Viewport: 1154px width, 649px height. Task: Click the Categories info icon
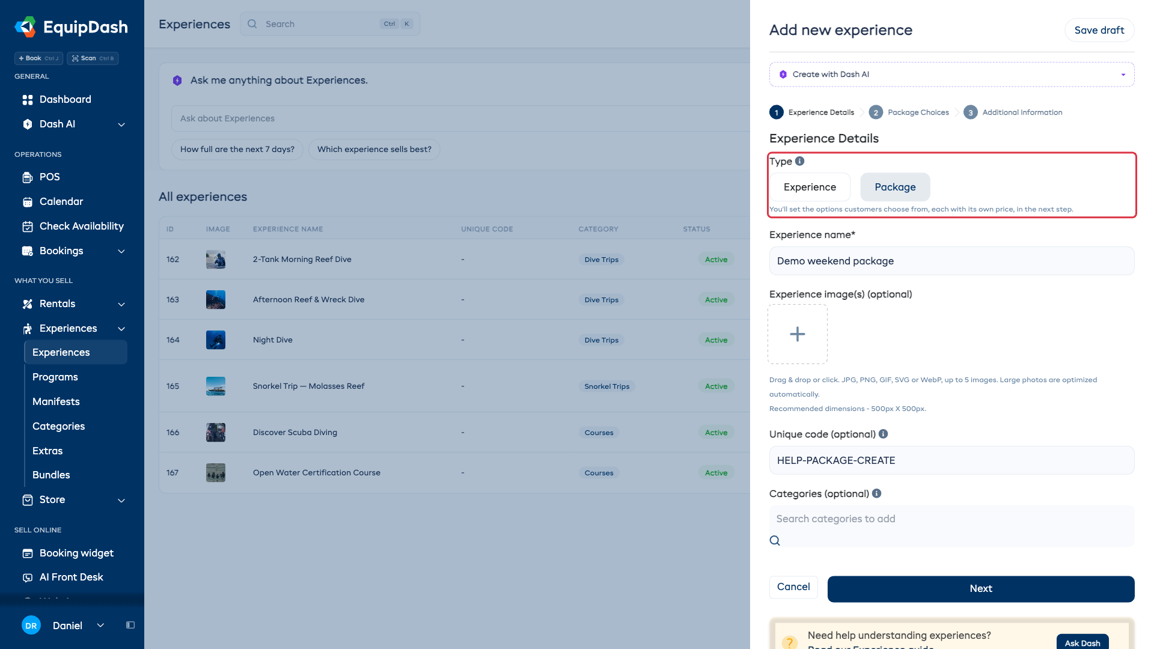coord(876,493)
